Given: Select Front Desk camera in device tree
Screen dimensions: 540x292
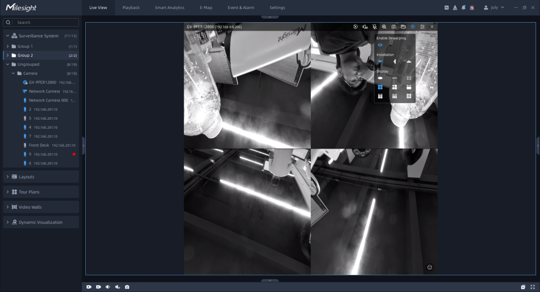Looking at the screenshot, I should (x=39, y=145).
